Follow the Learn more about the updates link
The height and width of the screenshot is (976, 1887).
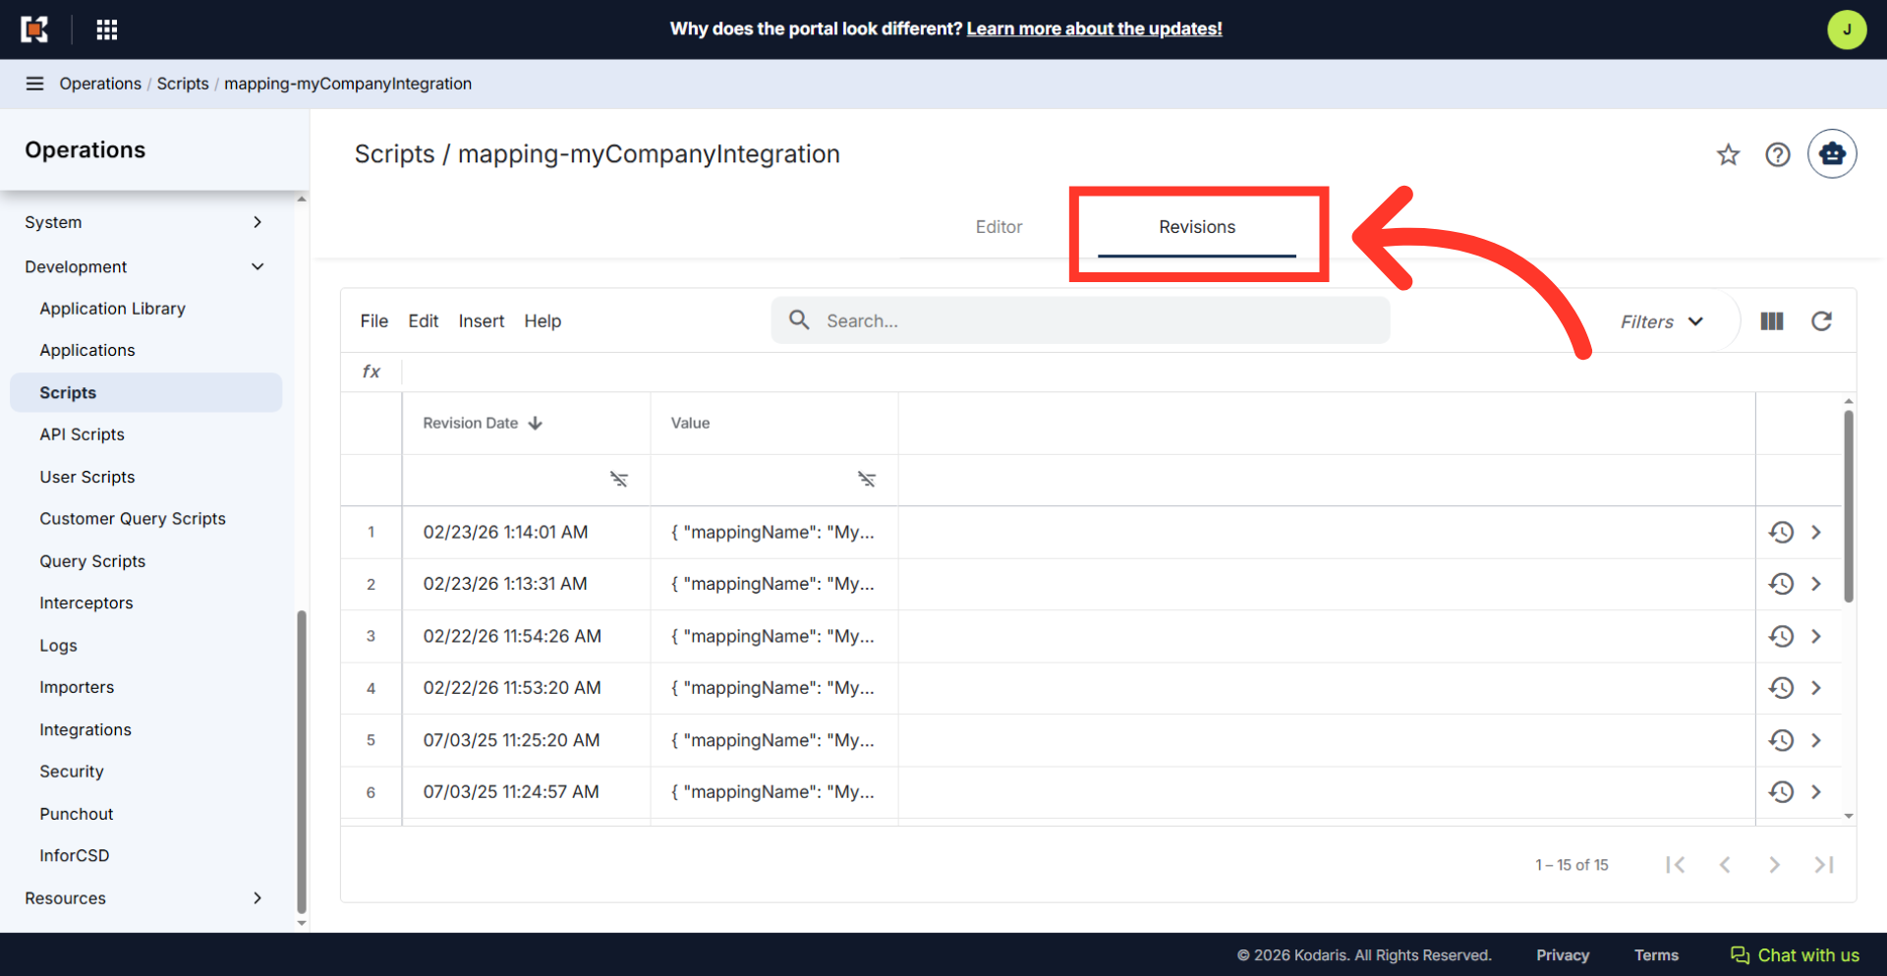[1094, 29]
